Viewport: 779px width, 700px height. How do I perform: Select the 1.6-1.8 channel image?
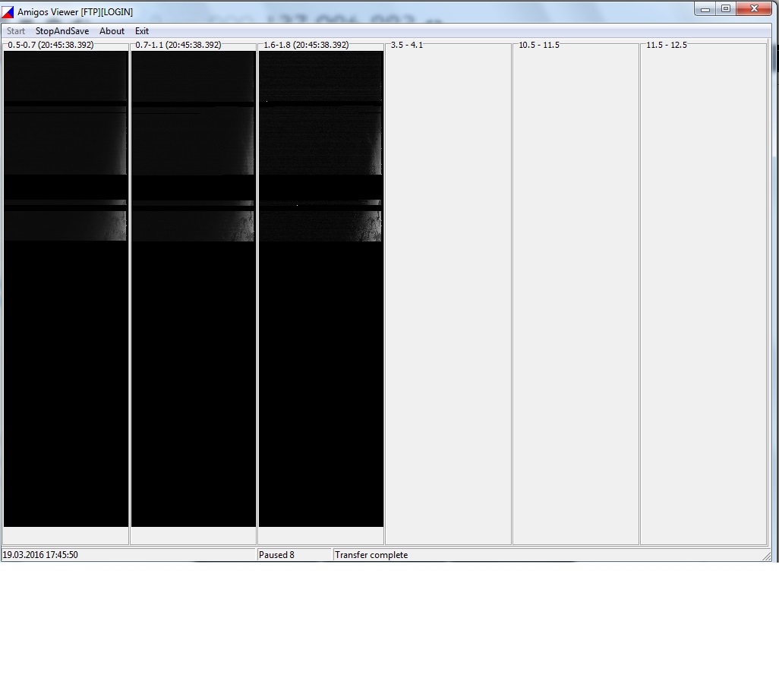pyautogui.click(x=321, y=289)
